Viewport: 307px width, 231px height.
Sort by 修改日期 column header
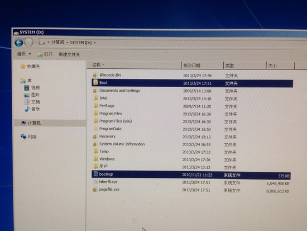click(203, 65)
